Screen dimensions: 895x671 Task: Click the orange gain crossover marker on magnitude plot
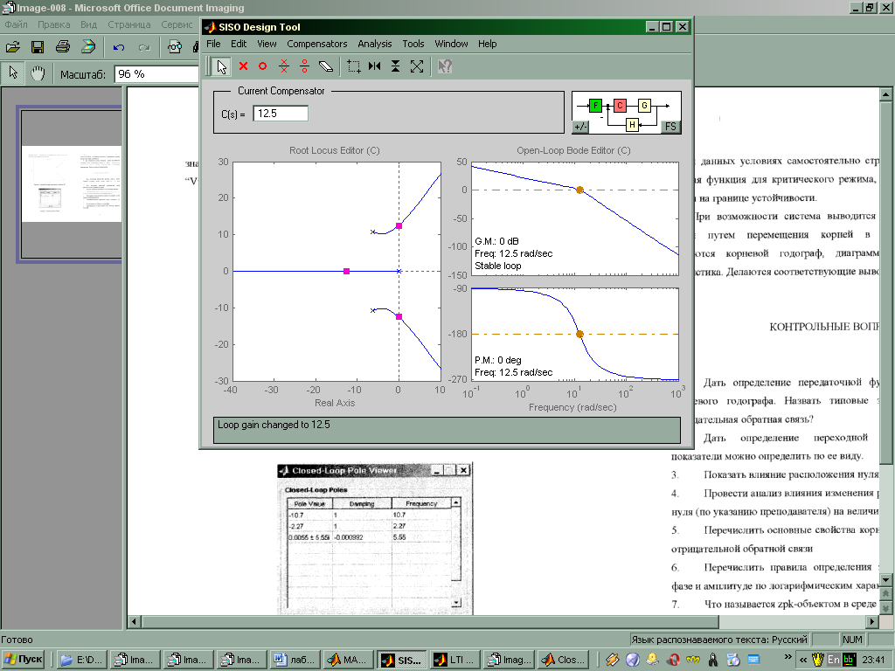tap(579, 190)
